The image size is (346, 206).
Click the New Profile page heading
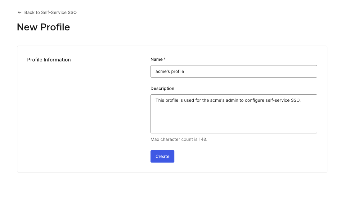[43, 27]
